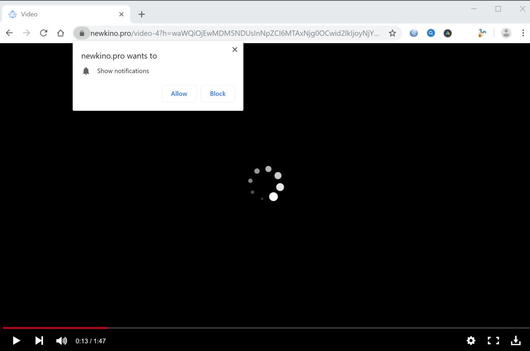Screen dimensions: 530x351
Task: Click the loading spinner in the video
Action: pyautogui.click(x=266, y=184)
